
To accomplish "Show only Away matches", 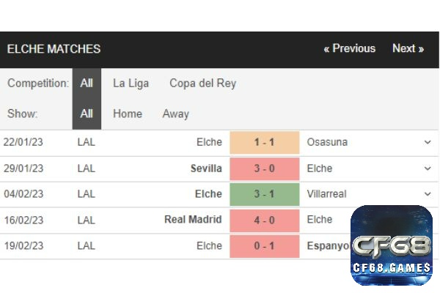I will click(x=176, y=114).
